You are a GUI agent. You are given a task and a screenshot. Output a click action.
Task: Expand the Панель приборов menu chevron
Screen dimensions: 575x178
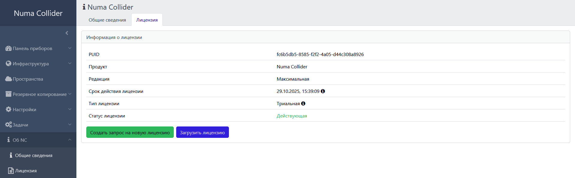70,48
